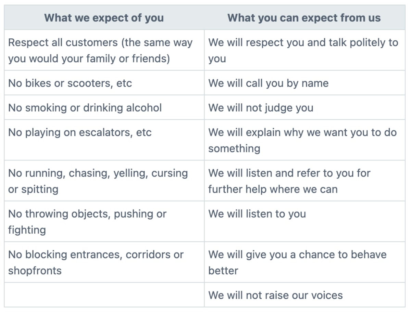Select 'We will listen and refer to you' cell
Screen dimensions: 411x312
(305, 181)
